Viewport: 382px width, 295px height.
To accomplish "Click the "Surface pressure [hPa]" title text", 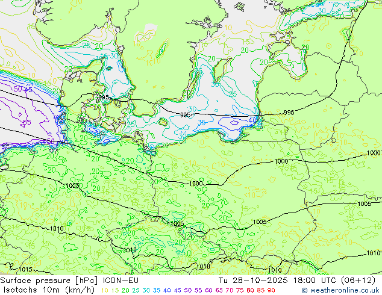I will coord(49,281).
